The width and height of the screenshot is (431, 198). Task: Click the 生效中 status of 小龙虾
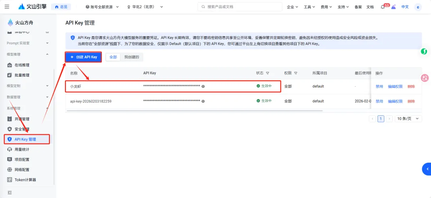coord(264,86)
